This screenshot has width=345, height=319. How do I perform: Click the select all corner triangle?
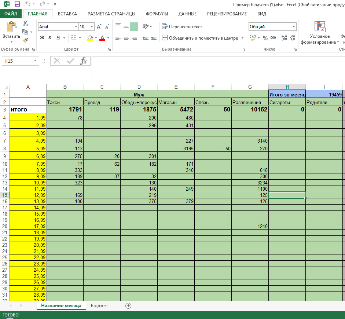tap(6, 87)
